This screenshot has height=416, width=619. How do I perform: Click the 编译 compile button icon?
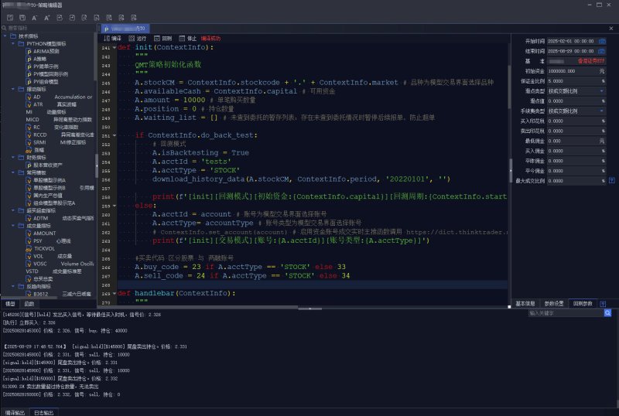pos(107,39)
